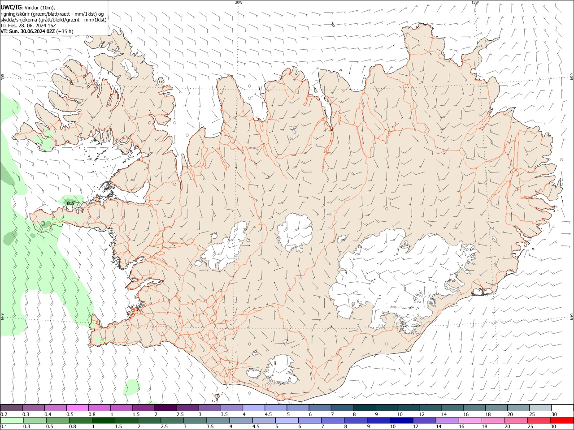Image resolution: width=574 pixels, height=430 pixels.
Task: Pick the red swatch labeled 25 in lower legend
Action: tap(538, 421)
